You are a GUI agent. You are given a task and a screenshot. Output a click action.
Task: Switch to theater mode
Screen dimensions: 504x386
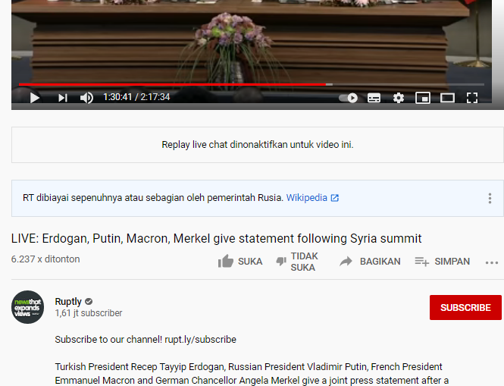pyautogui.click(x=447, y=98)
